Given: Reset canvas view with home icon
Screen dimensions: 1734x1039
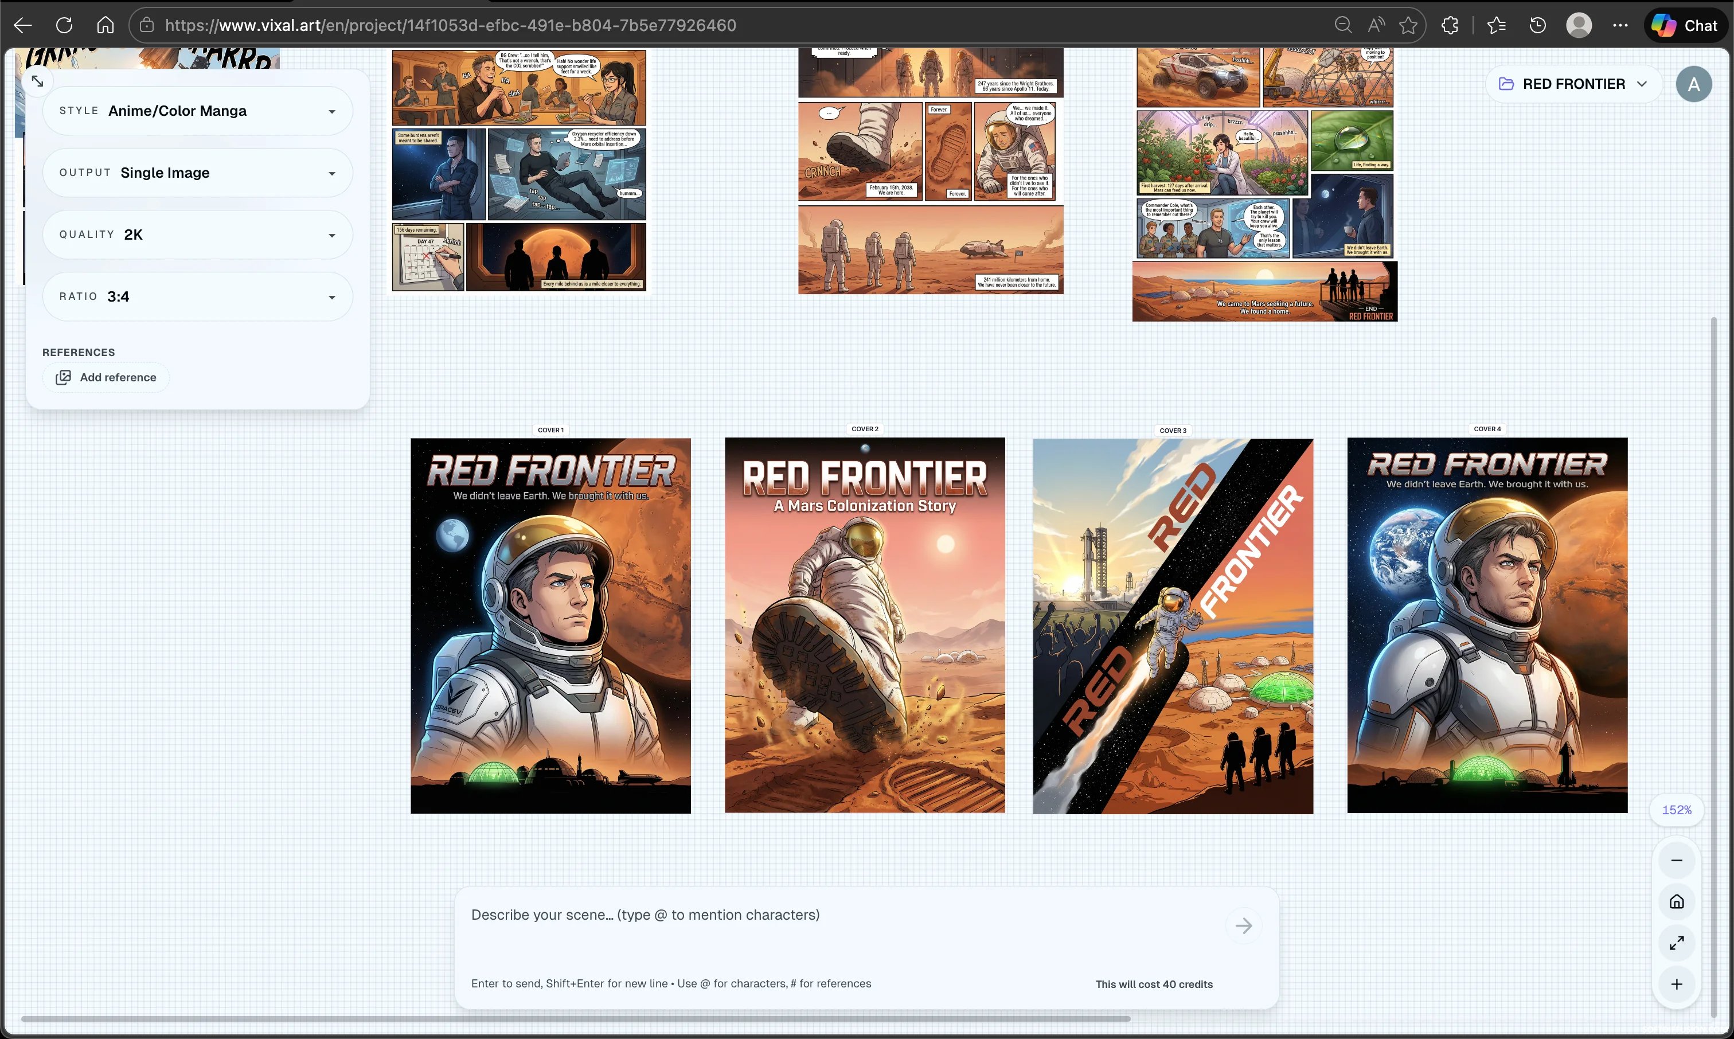Looking at the screenshot, I should point(1677,902).
